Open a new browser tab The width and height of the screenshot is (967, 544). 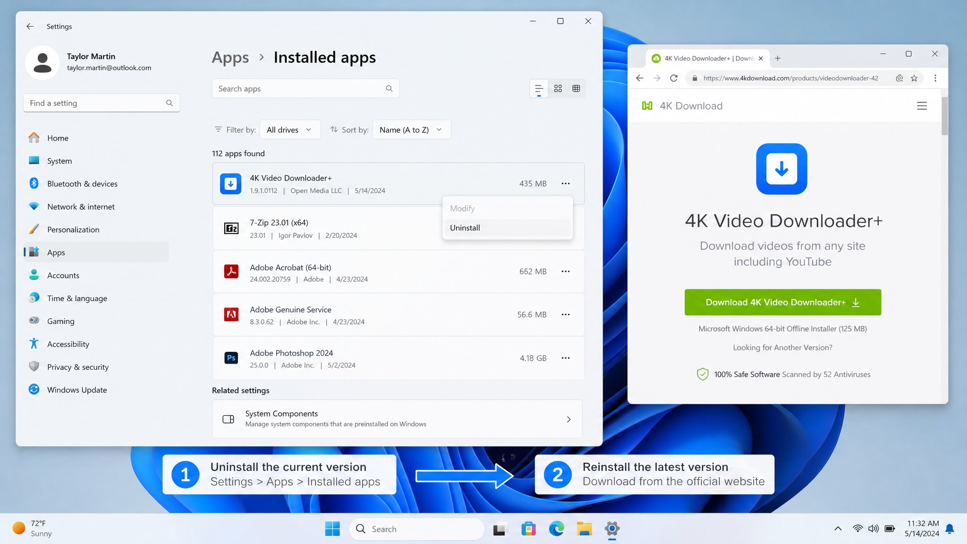coord(778,59)
